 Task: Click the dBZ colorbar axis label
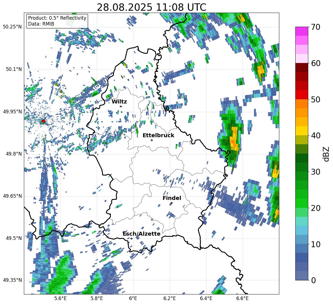click(327, 154)
